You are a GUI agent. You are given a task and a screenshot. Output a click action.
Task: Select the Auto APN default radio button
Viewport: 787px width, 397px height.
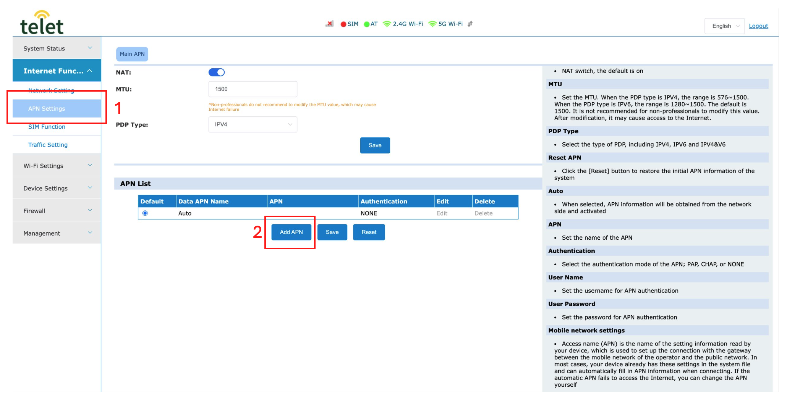145,213
